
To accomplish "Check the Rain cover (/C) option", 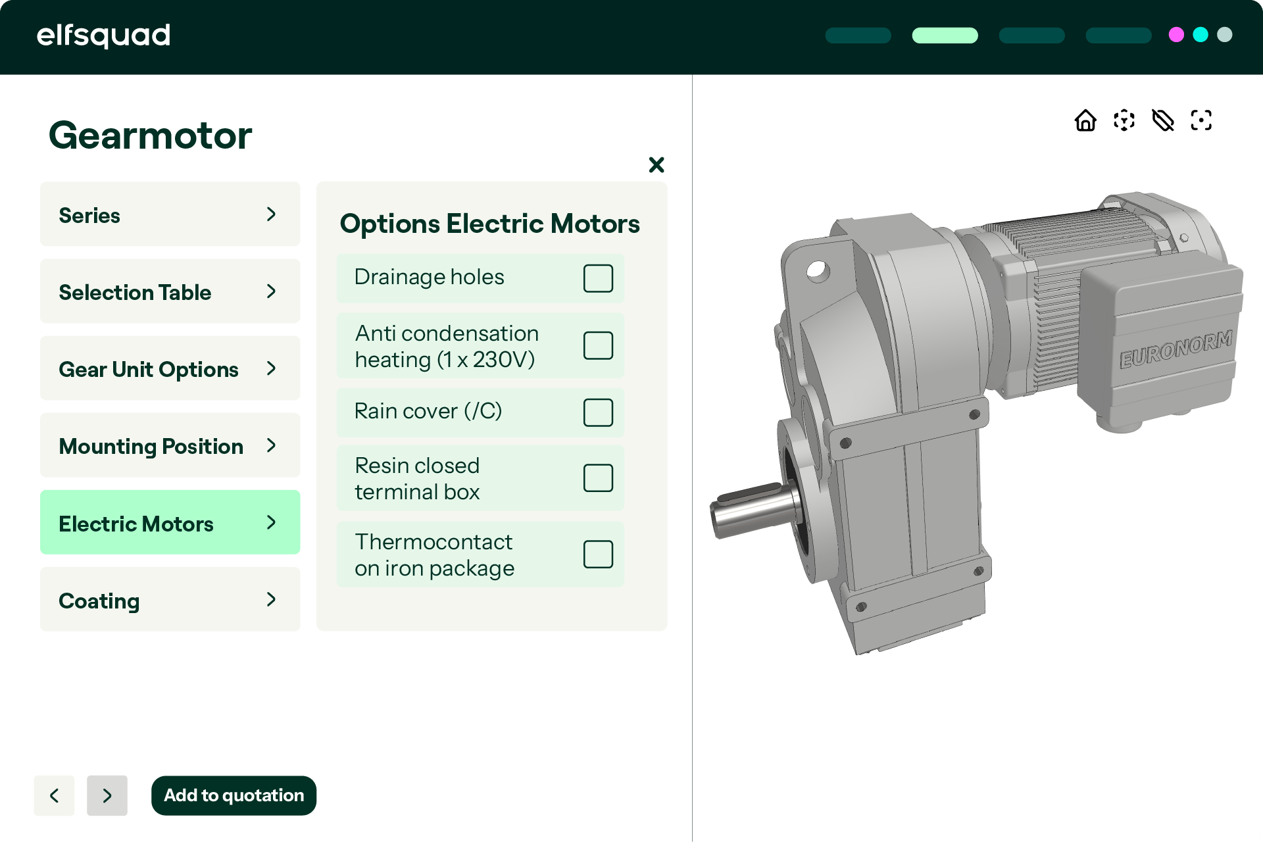I will [598, 412].
